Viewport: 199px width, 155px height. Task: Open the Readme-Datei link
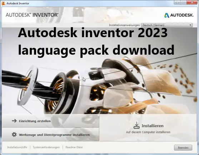tap(74, 147)
